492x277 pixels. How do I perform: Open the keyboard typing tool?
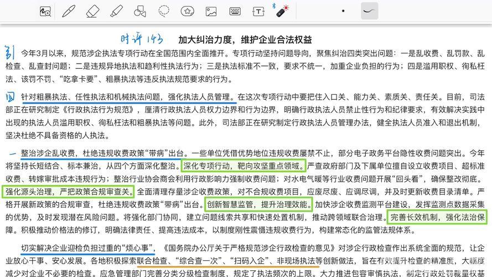point(235,12)
